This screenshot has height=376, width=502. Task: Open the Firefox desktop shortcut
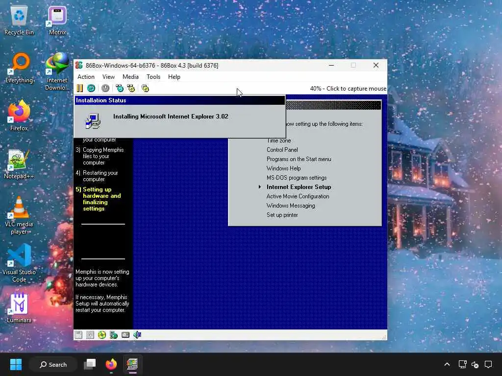point(19,116)
